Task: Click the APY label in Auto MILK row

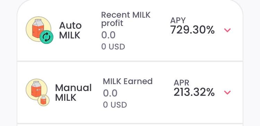Action: pyautogui.click(x=178, y=20)
